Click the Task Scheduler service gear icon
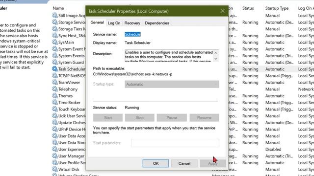The height and width of the screenshot is (176, 314). (54, 69)
